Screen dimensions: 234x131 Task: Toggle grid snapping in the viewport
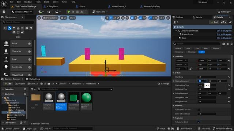tap(132, 18)
